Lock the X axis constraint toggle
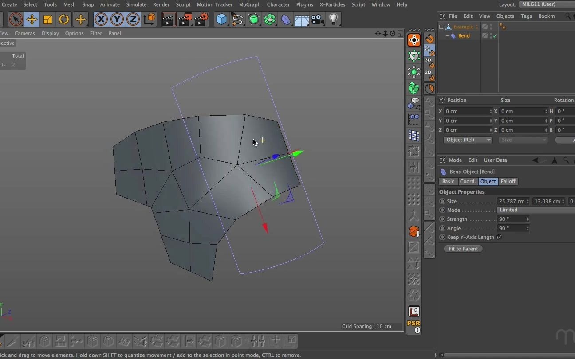The width and height of the screenshot is (575, 359). coord(101,19)
